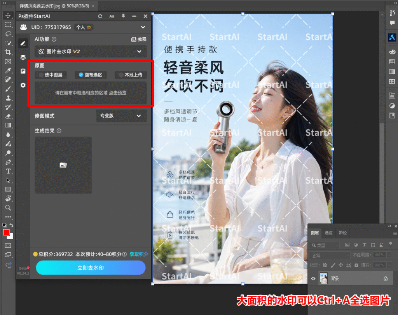Open Layers panel flyout menu
Viewport: 398px width, 315px height.
point(395,233)
